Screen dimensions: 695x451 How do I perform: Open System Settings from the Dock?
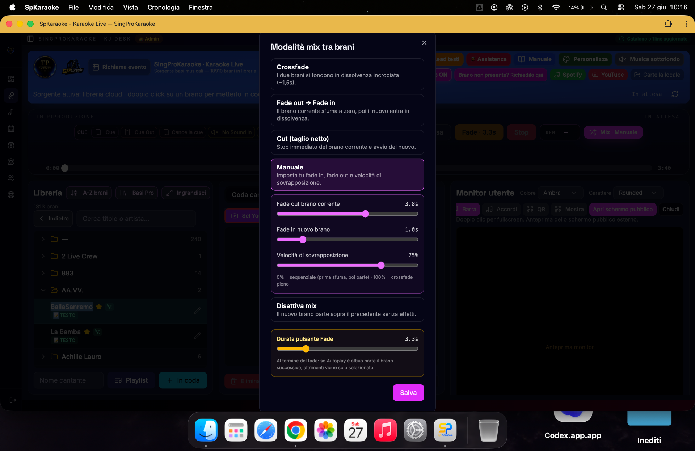click(415, 430)
